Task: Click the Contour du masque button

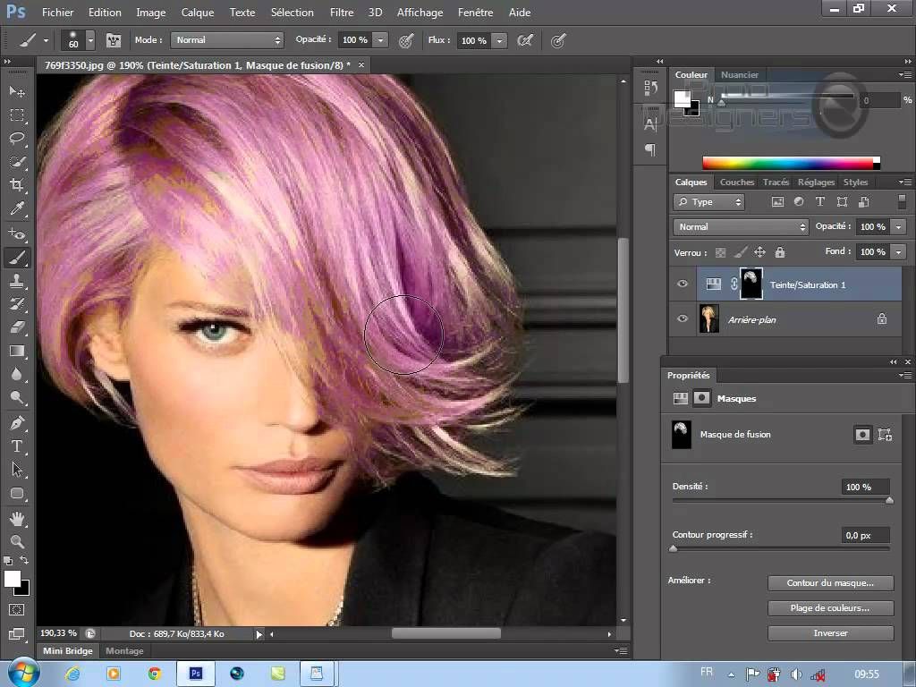Action: [x=830, y=583]
